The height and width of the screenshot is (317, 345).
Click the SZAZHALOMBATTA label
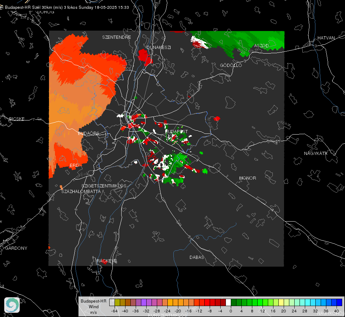(81, 191)
